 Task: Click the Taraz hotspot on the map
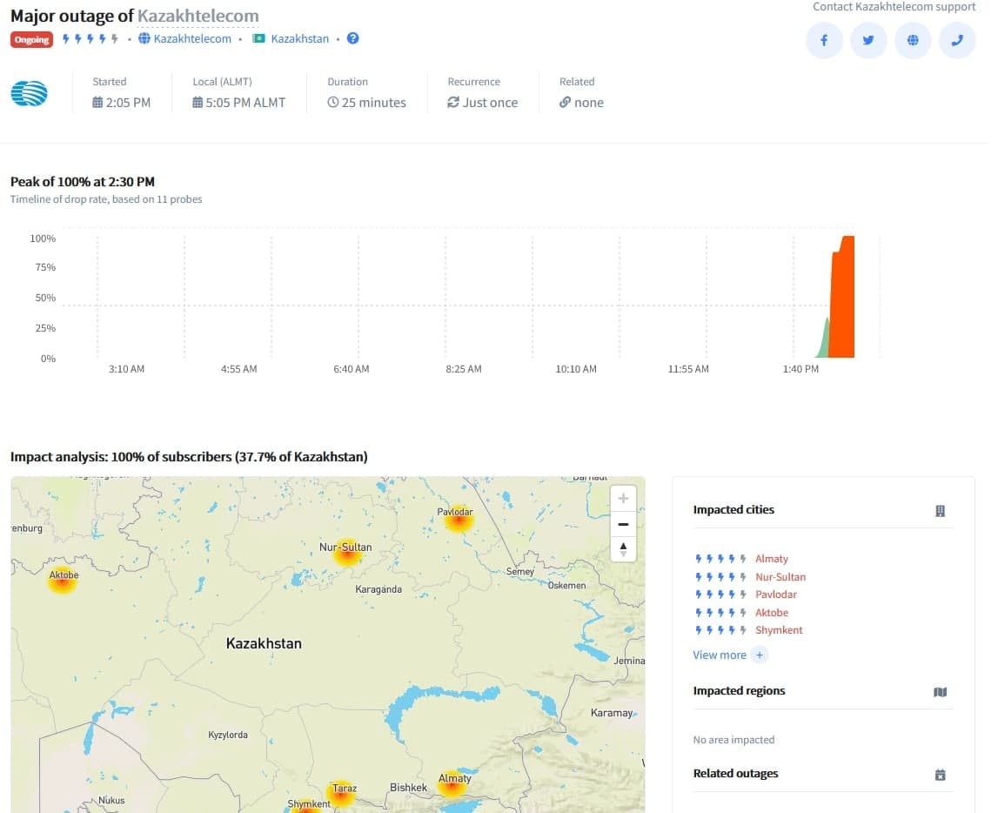(342, 793)
